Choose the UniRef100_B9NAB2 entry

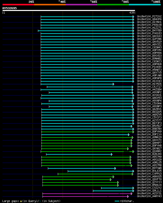coord(149,59)
